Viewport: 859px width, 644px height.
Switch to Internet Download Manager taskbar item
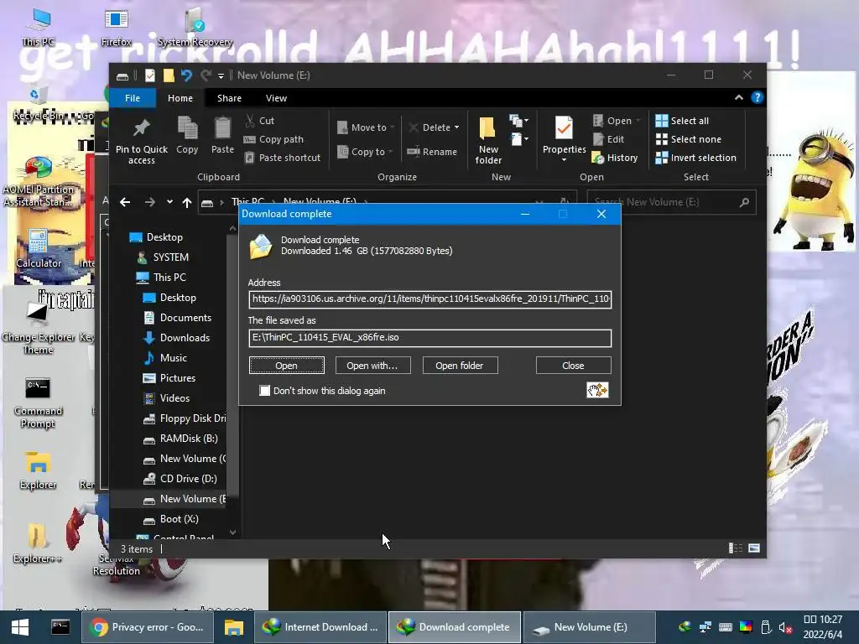pyautogui.click(x=320, y=627)
